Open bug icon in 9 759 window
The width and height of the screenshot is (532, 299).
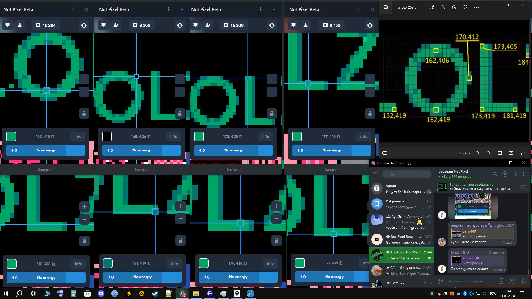coord(370,25)
